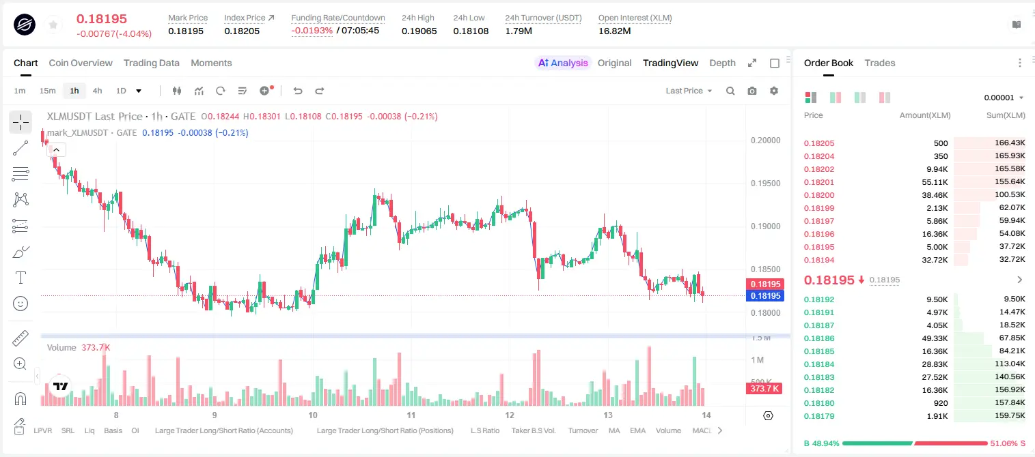Expand the order book precision 0.00001 dropdown
Image resolution: width=1035 pixels, height=457 pixels.
point(1004,98)
